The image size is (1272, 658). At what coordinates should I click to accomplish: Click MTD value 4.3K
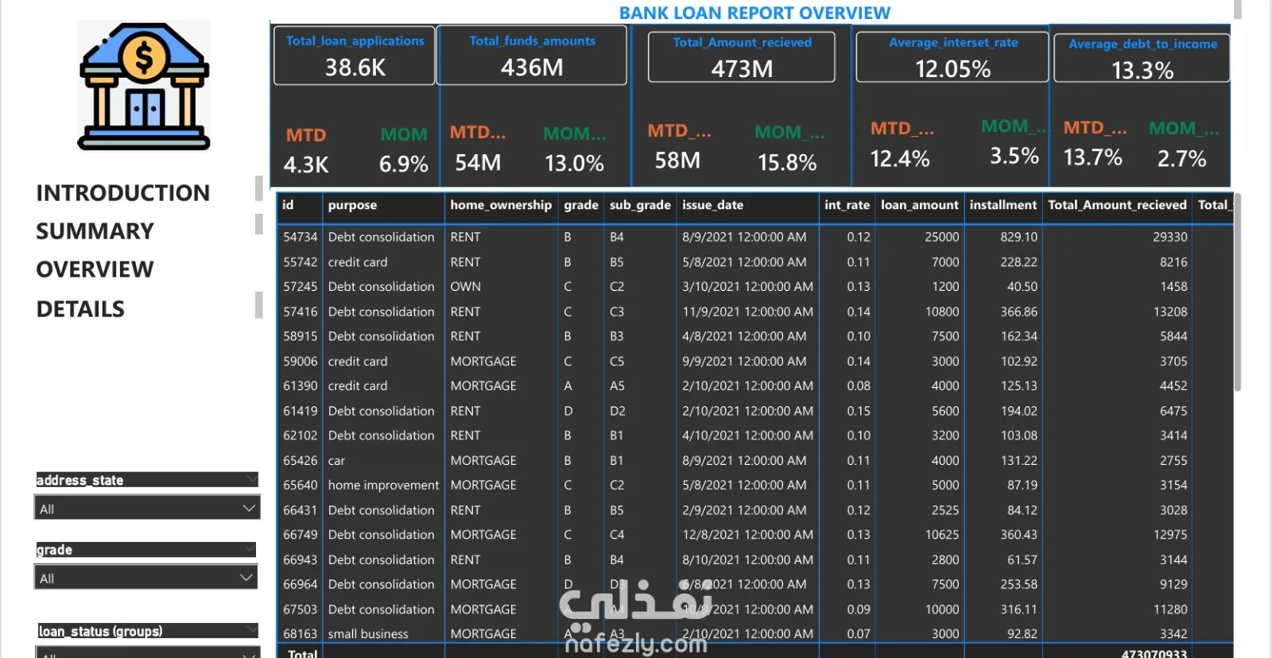(306, 164)
